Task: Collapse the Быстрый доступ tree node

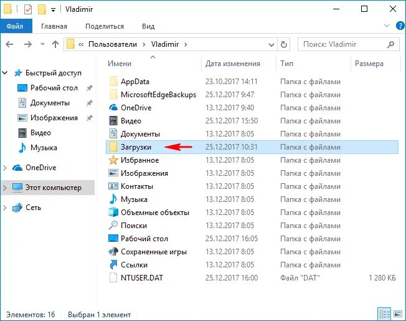Action: tap(5, 73)
